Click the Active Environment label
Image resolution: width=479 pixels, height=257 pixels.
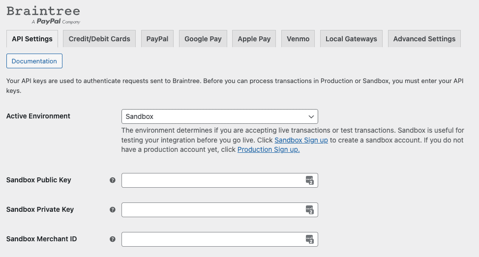point(38,116)
